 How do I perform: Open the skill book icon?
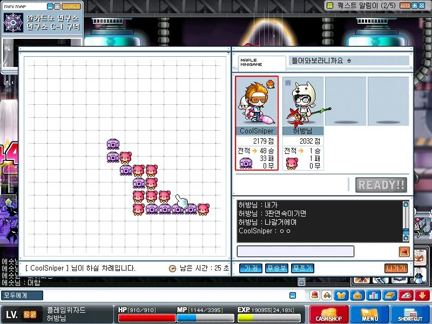pos(389,295)
